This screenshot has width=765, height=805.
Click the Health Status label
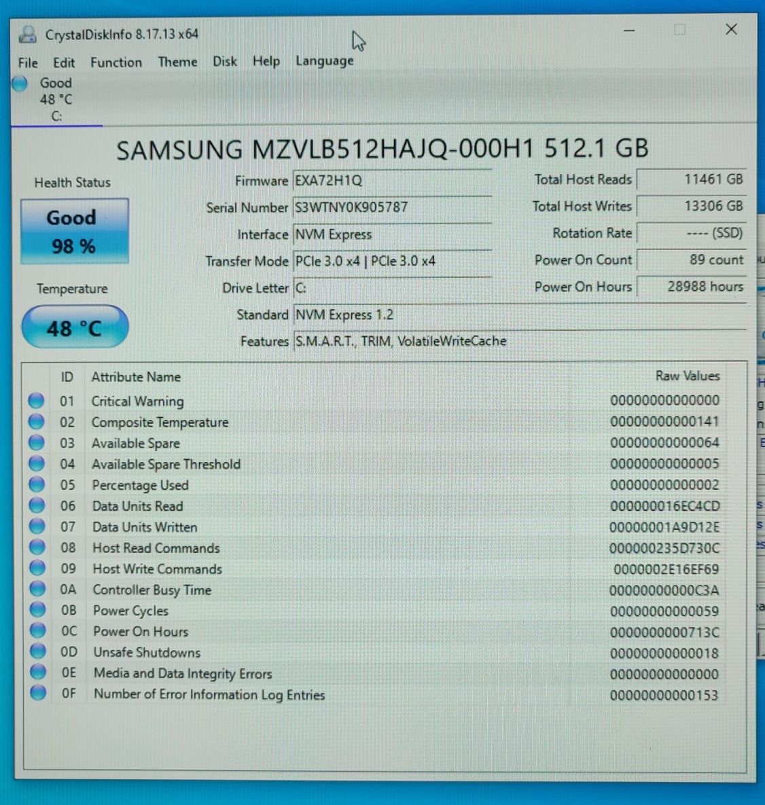click(73, 182)
